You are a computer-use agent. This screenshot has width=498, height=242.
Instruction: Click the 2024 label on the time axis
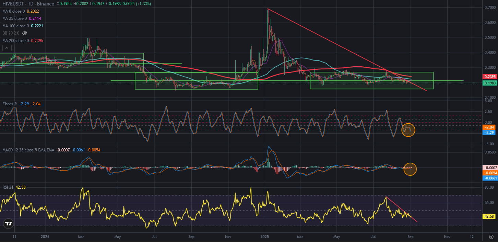[45, 237]
